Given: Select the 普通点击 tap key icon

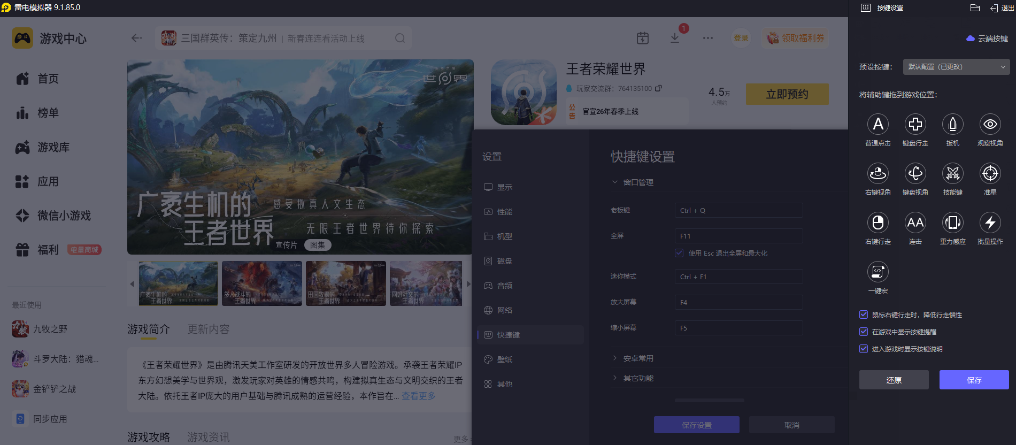Looking at the screenshot, I should (x=878, y=124).
